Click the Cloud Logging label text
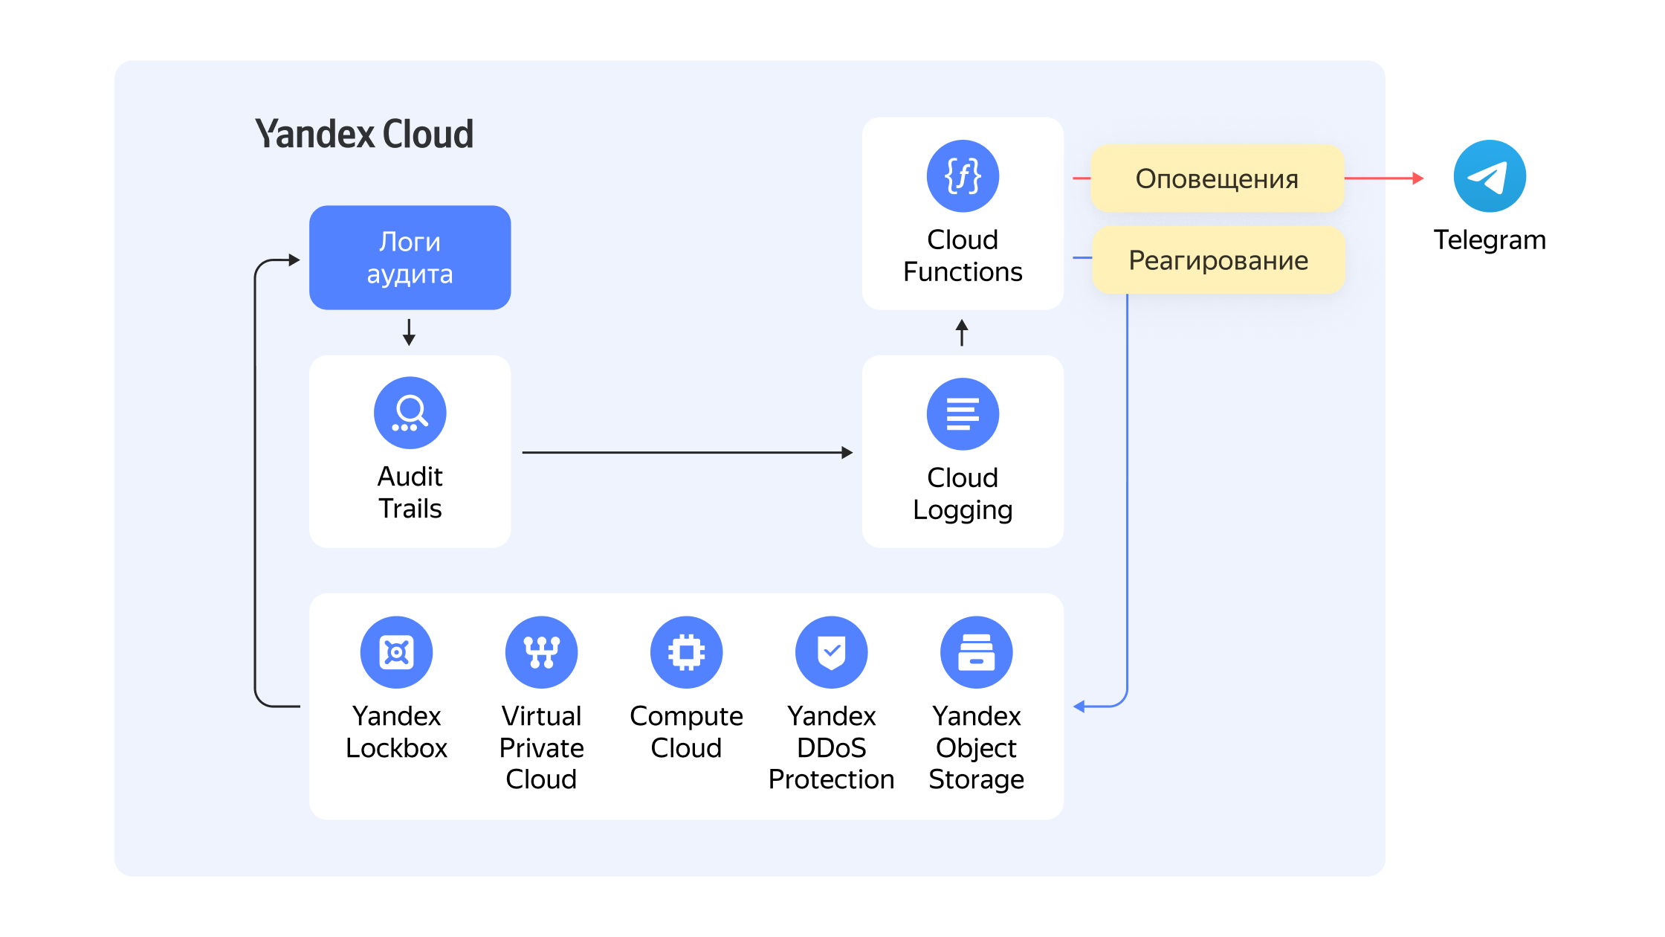1665x937 pixels. (963, 494)
